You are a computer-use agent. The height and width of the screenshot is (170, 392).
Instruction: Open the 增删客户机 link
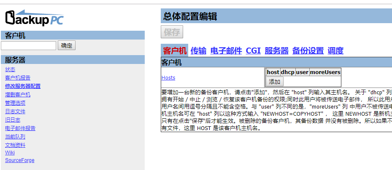(18, 95)
